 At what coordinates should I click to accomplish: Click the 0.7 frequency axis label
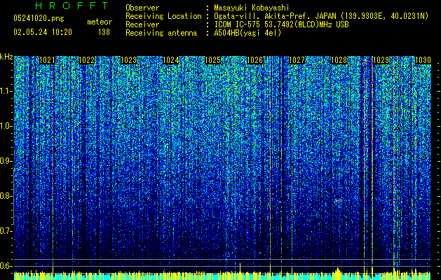pyautogui.click(x=6, y=231)
